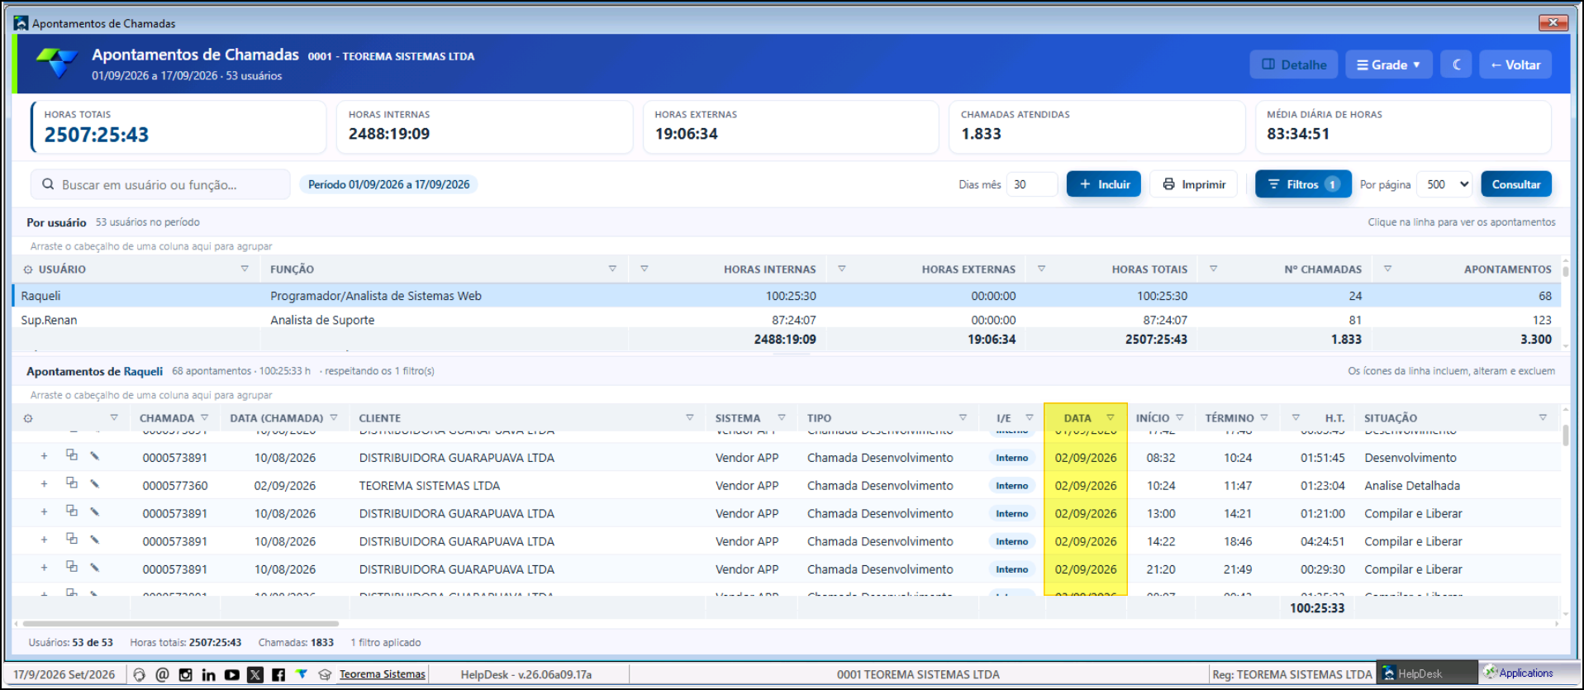Click pencil edit icon on the 13:00 row
The width and height of the screenshot is (1584, 690).
[x=94, y=512]
